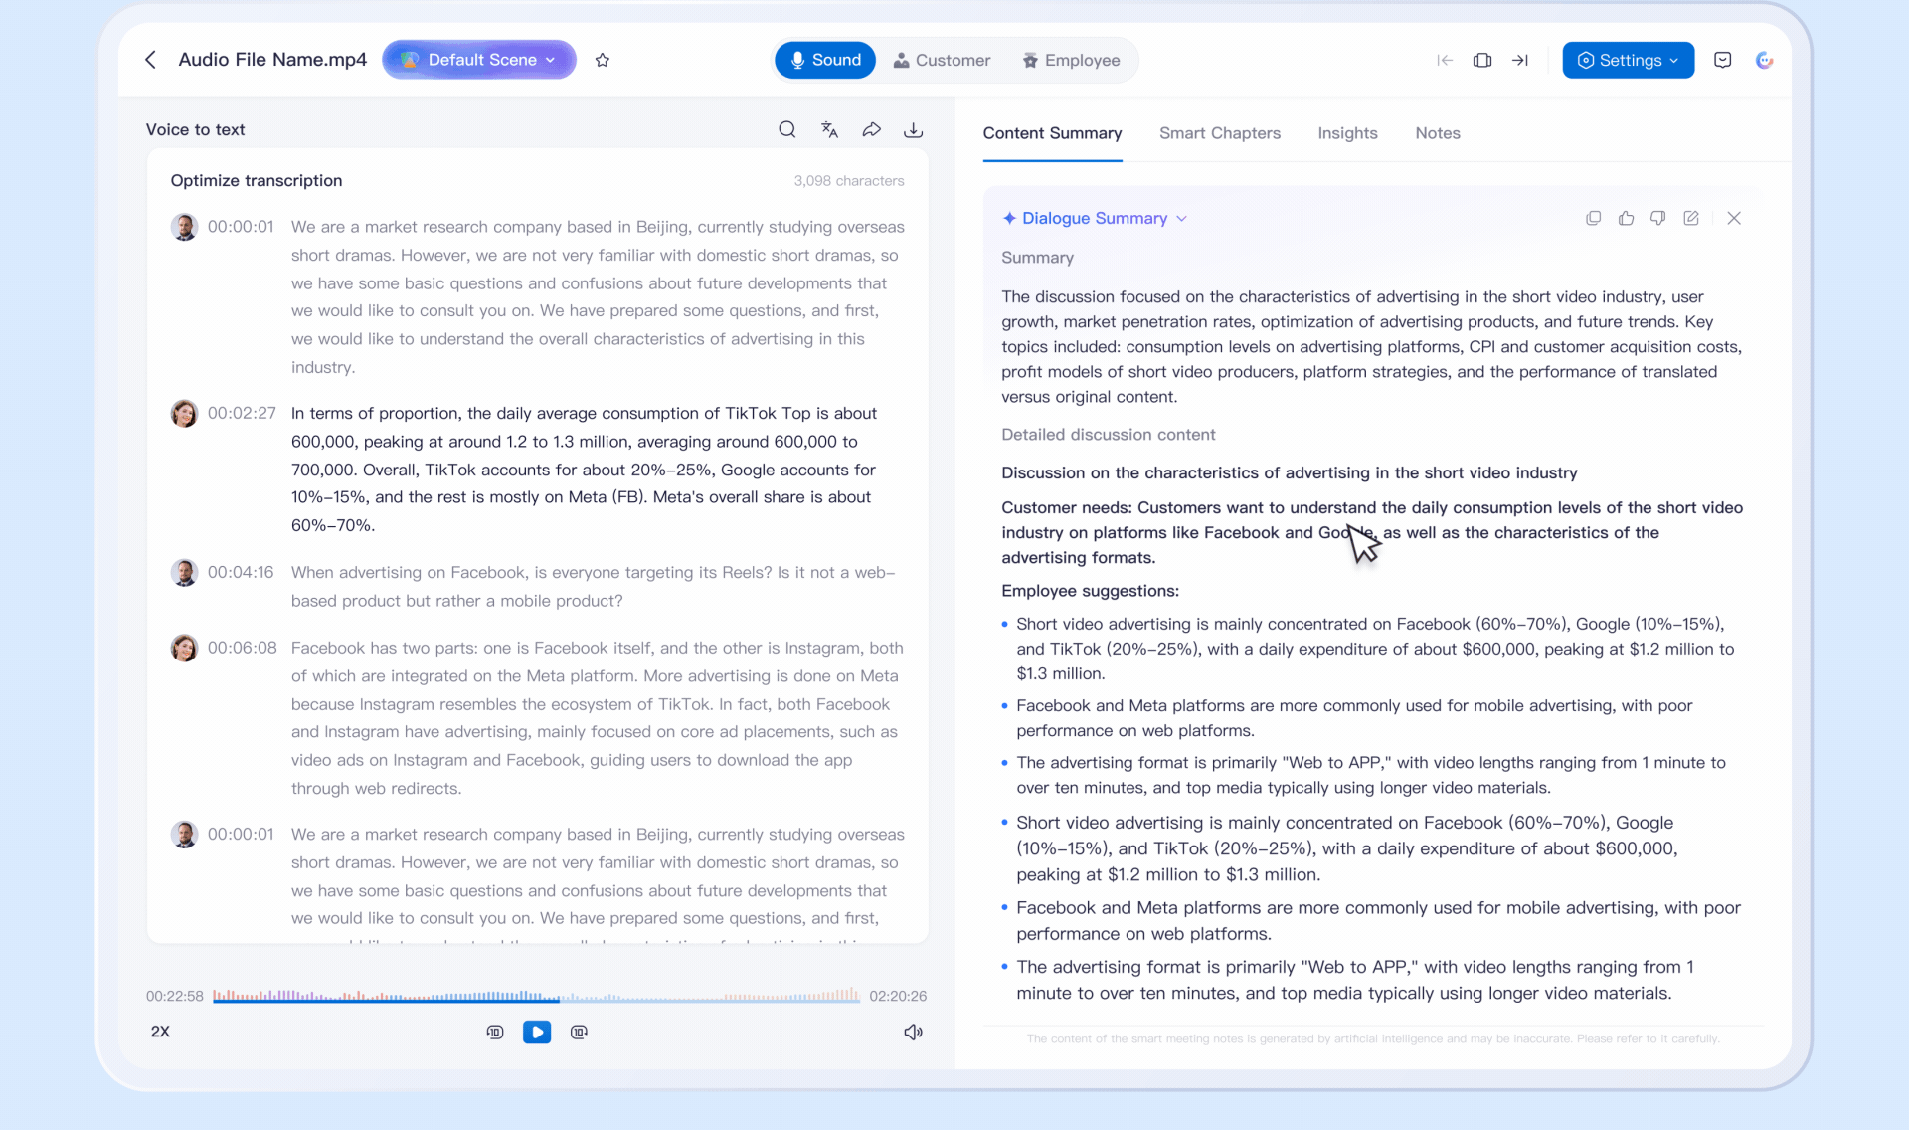
Task: Favorite Audio File Name.mp4 with the star
Action: [x=602, y=60]
